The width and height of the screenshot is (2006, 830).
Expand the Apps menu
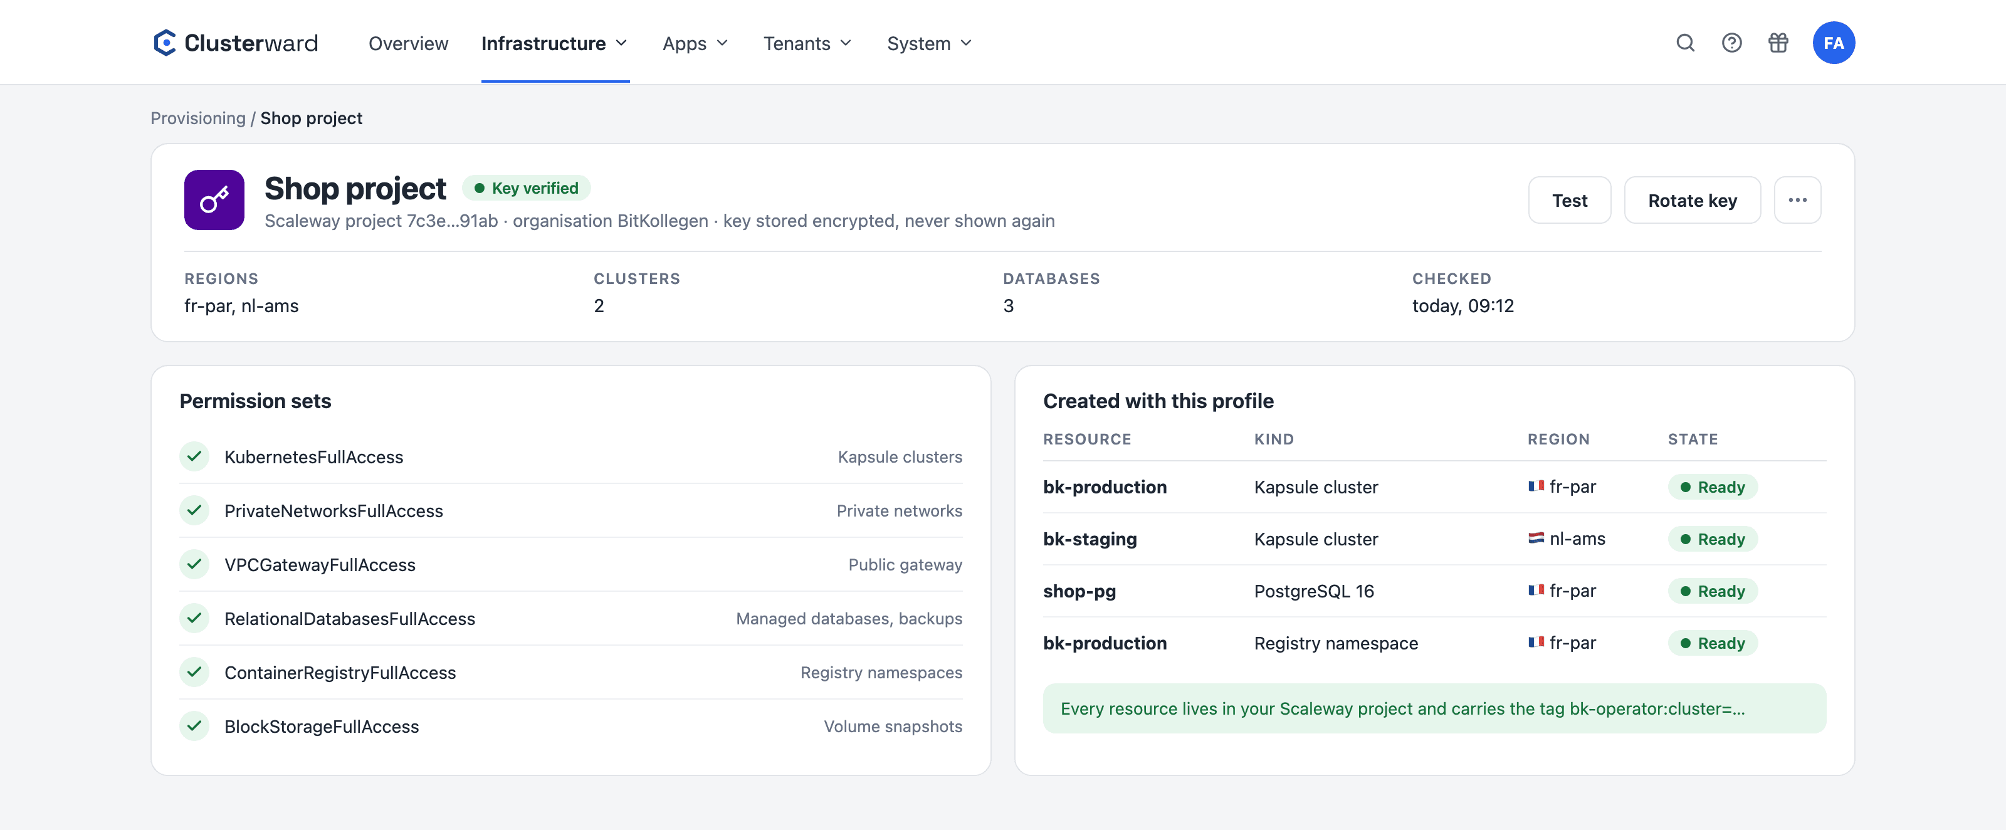[x=695, y=44]
